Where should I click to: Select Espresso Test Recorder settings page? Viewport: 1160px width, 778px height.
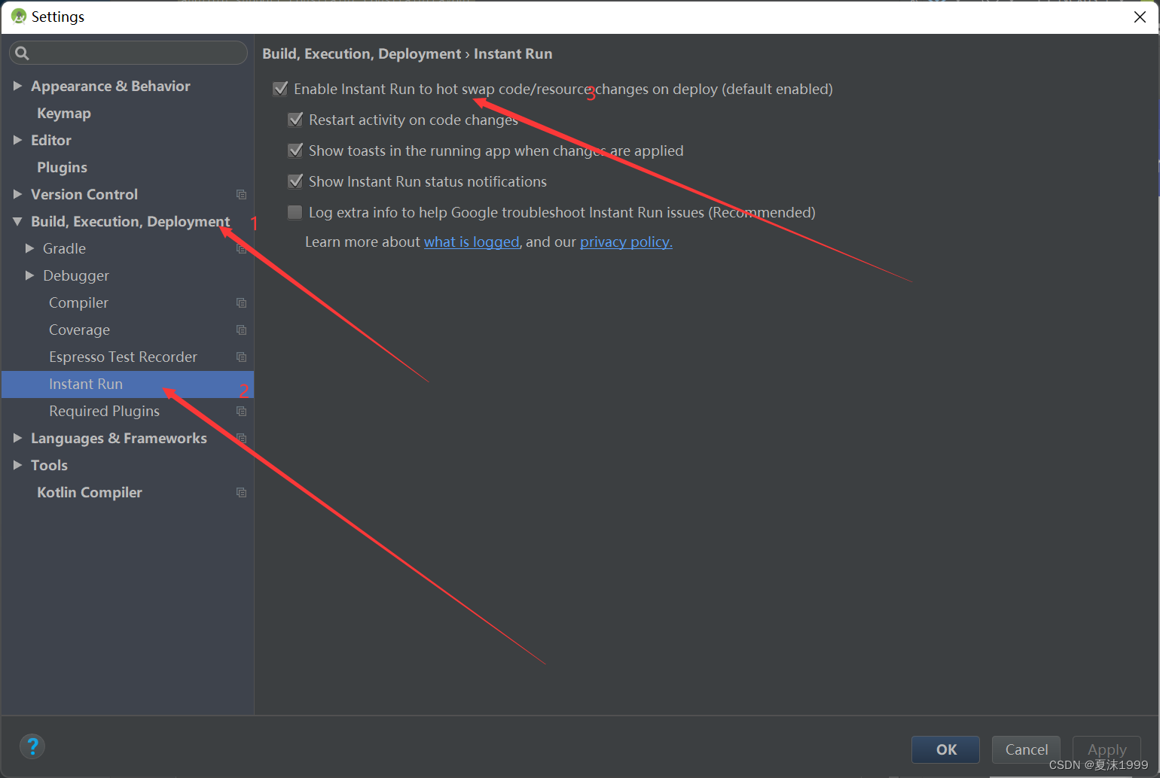123,357
